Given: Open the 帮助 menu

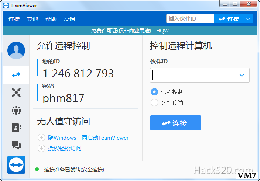Looking at the screenshot, I should pos(51,19).
